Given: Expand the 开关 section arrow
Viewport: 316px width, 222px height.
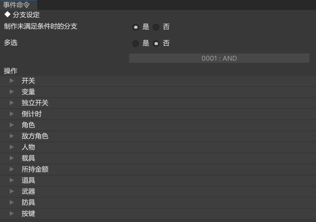Looking at the screenshot, I should [x=12, y=81].
